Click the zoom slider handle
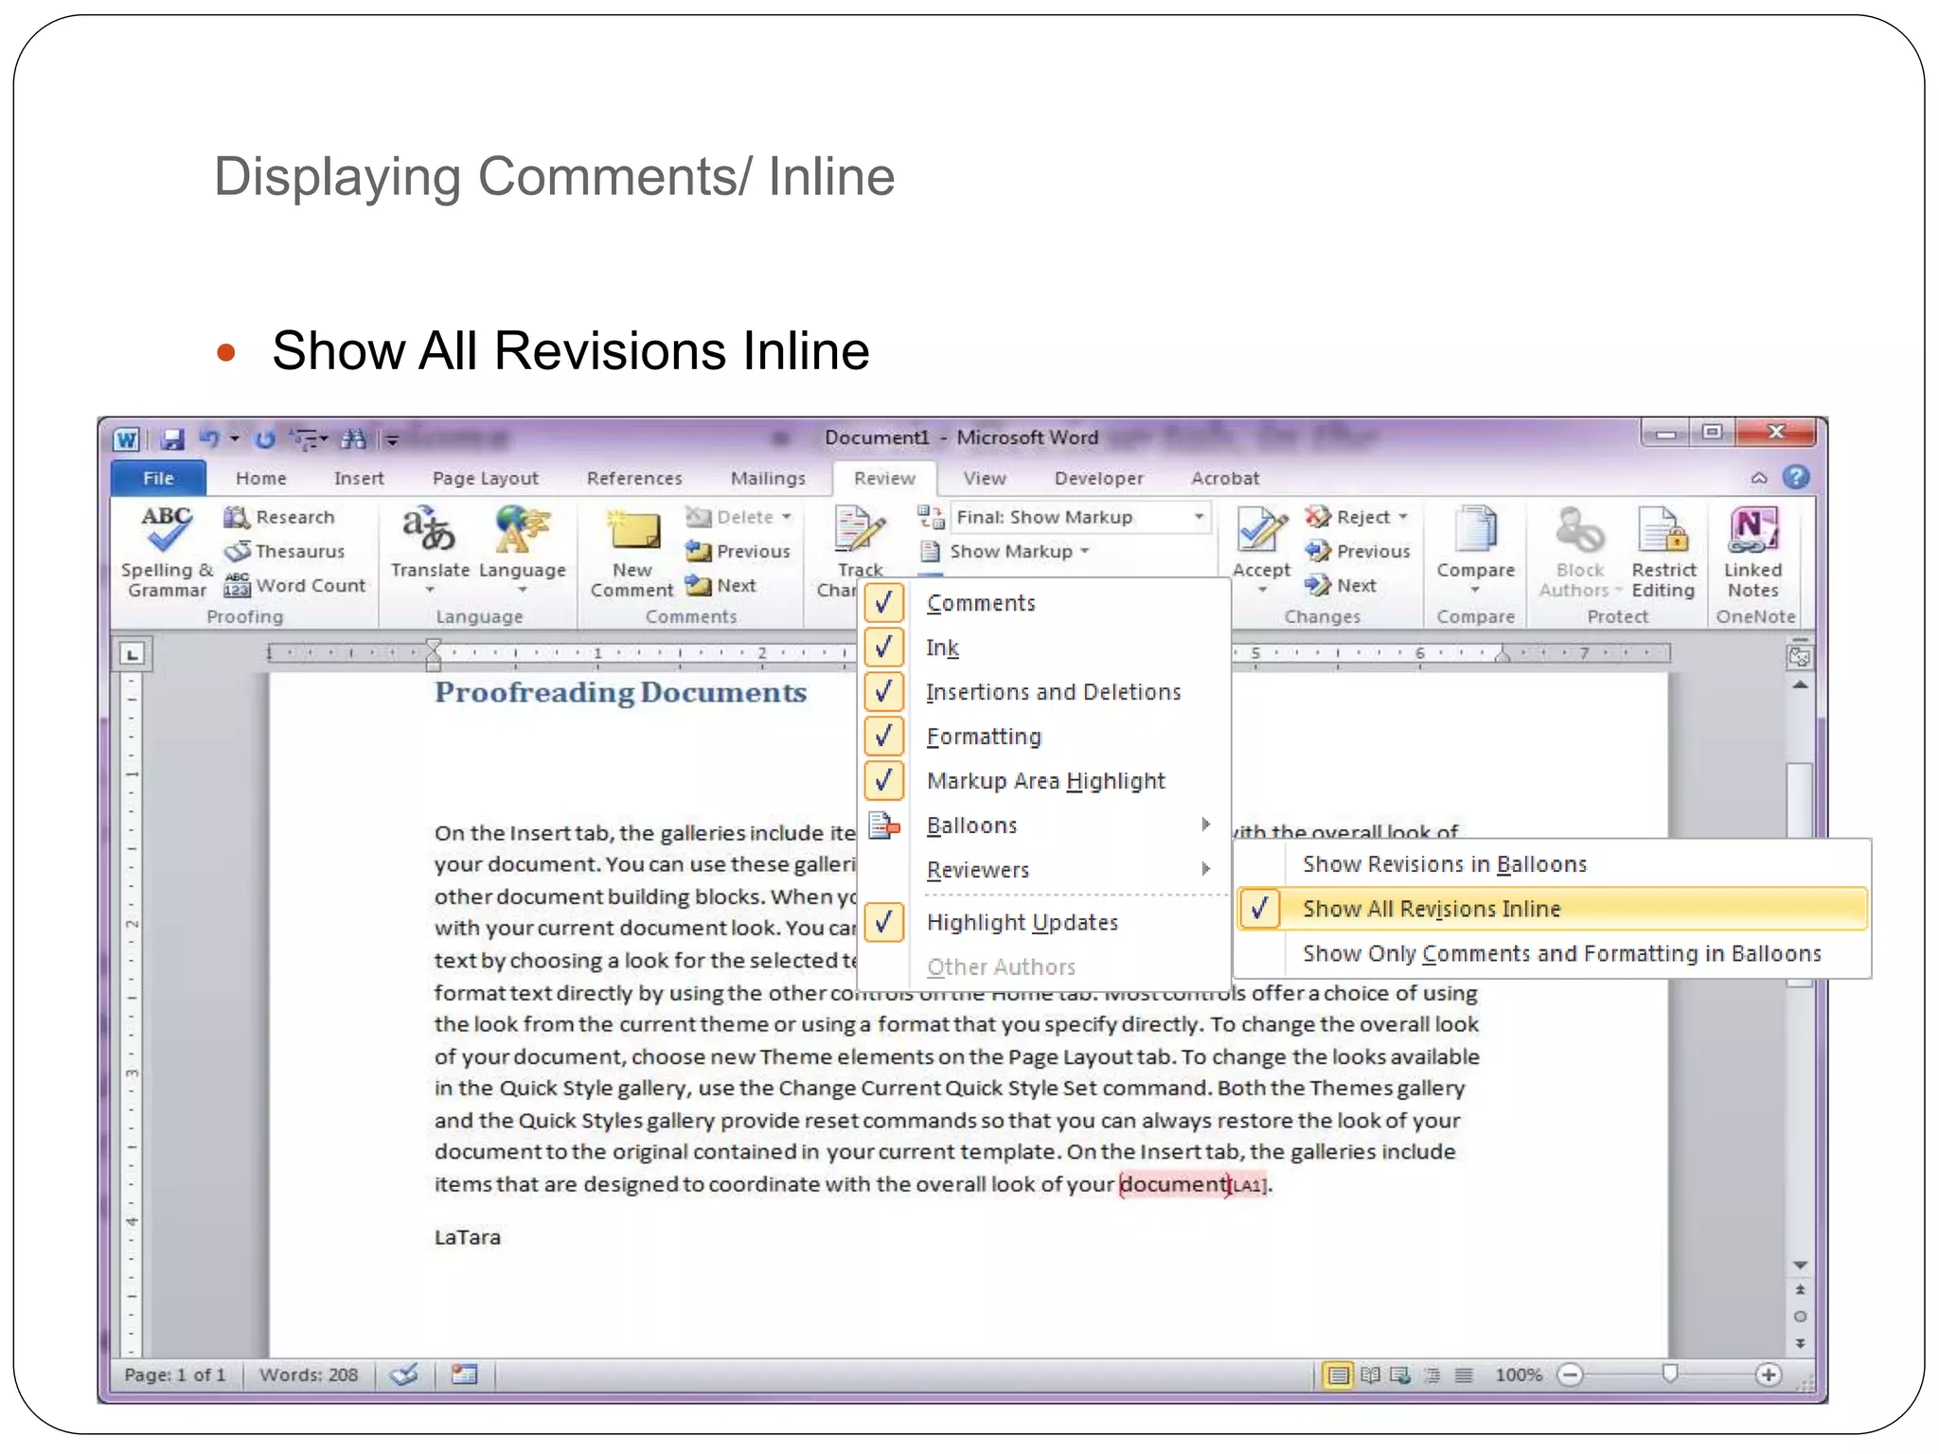The image size is (1939, 1454). point(1670,1374)
